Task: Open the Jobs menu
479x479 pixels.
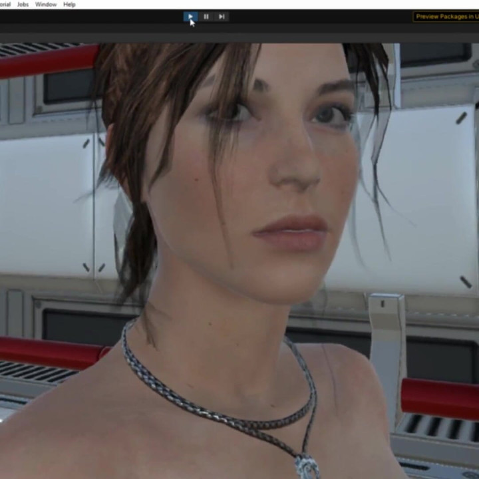Action: coord(23,5)
